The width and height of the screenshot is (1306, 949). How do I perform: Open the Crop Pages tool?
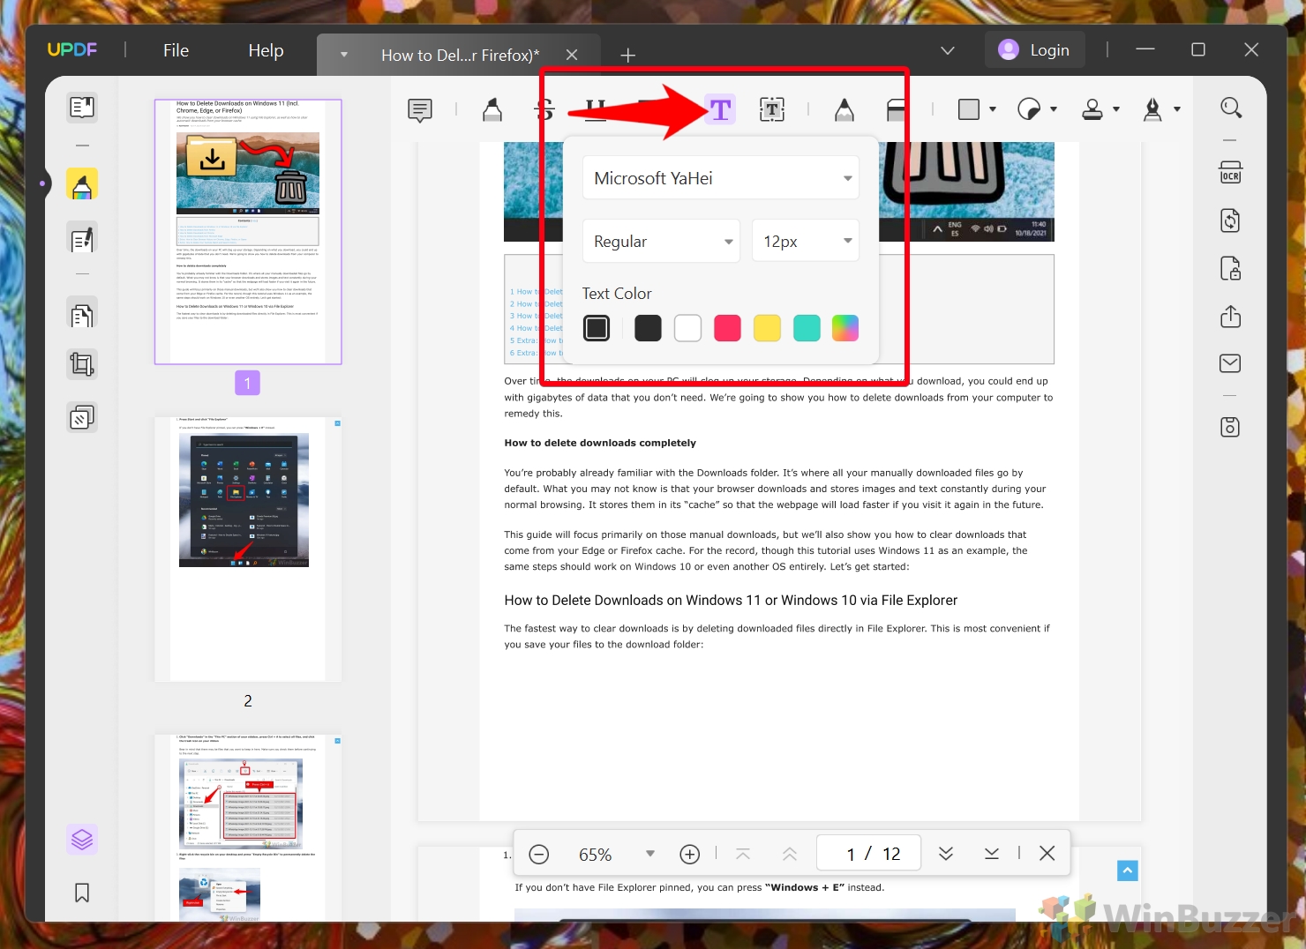coord(82,364)
